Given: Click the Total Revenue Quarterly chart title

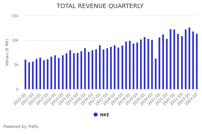Looking at the screenshot, I should [100, 6].
